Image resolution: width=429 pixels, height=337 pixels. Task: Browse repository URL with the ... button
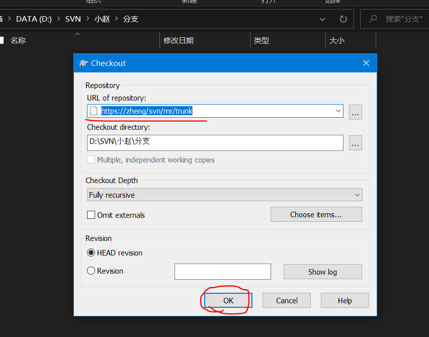[x=356, y=112]
